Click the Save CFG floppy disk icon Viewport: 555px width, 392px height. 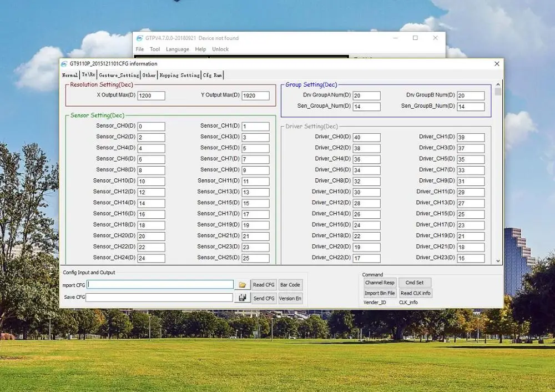tap(242, 298)
